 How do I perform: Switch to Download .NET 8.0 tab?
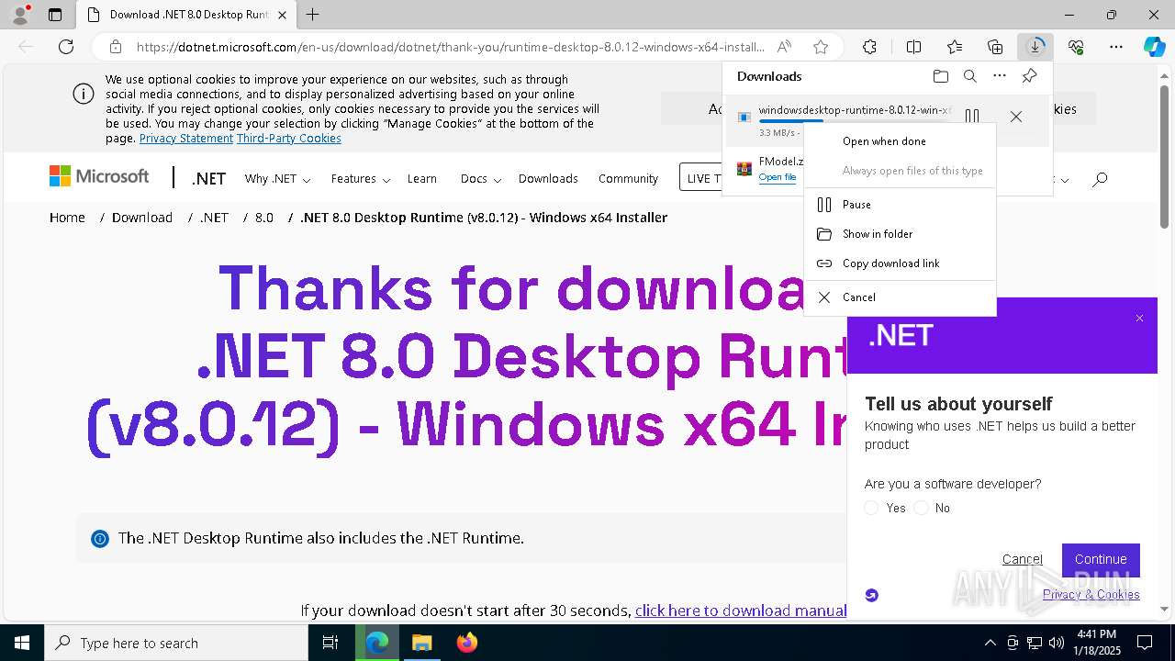(x=185, y=15)
